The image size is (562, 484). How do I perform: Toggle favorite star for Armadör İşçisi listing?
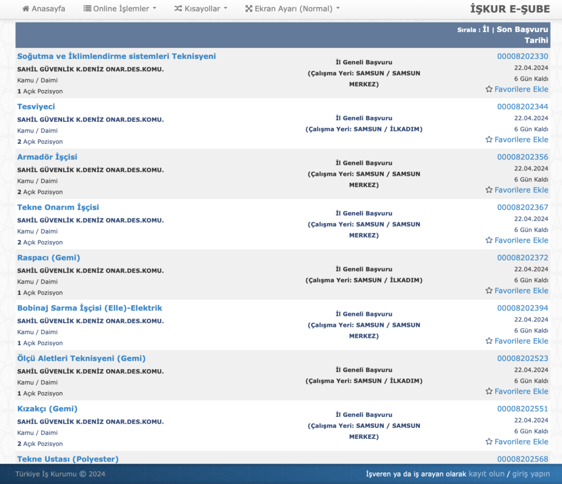tap(489, 190)
